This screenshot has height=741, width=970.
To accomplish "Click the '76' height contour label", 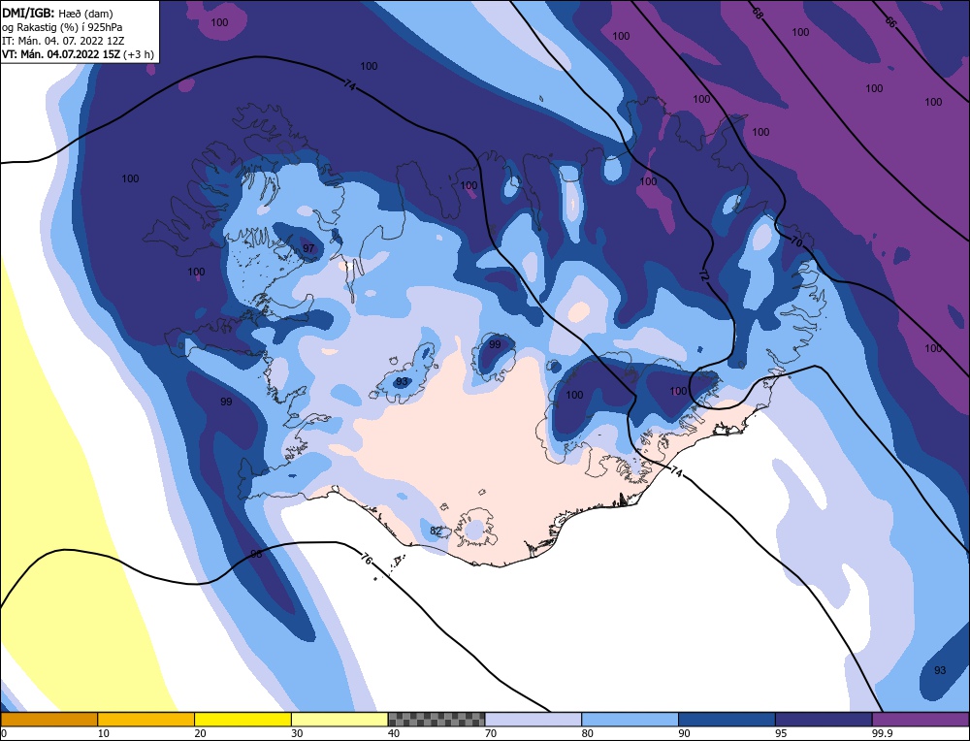I will (367, 560).
